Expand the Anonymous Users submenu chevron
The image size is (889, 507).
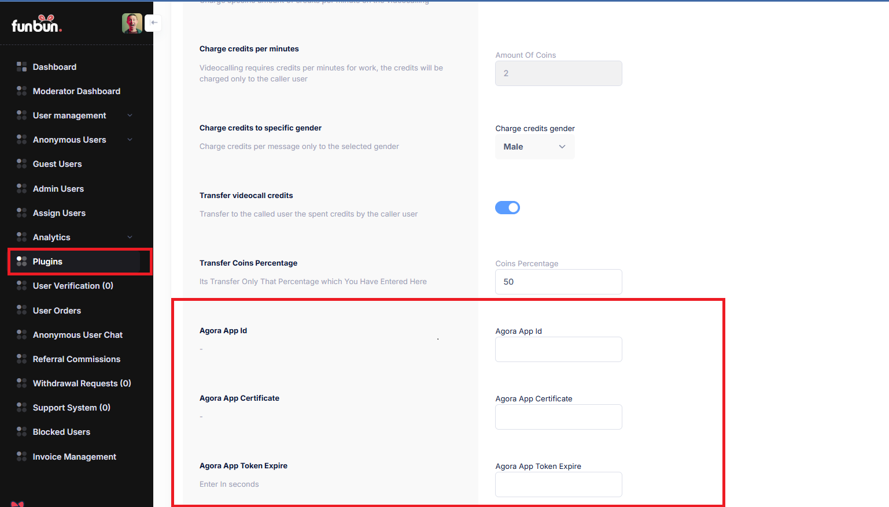click(x=130, y=140)
